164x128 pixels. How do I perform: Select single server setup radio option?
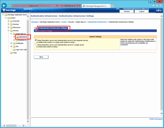pos(36,45)
